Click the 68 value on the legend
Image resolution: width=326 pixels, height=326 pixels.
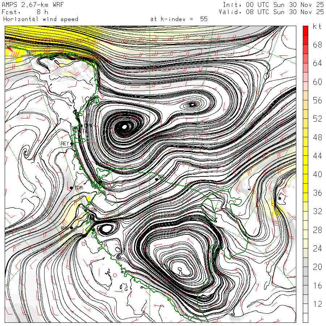(317, 45)
